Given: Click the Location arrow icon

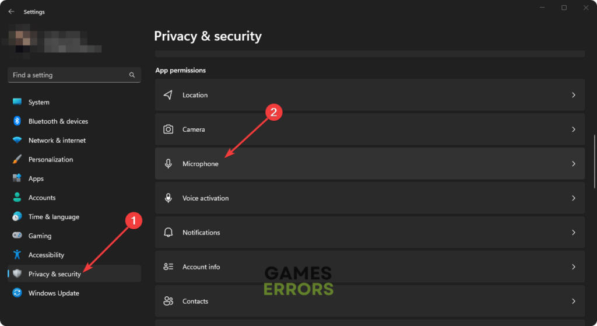Looking at the screenshot, I should 168,95.
